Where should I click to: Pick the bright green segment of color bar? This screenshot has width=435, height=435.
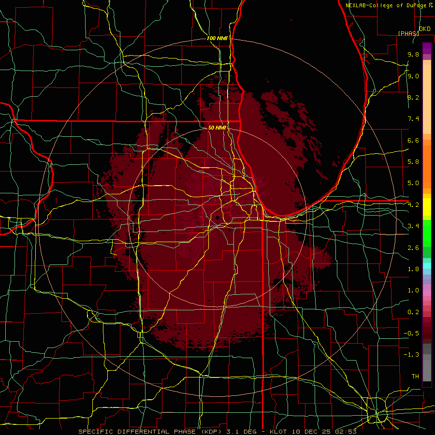[x=427, y=233]
